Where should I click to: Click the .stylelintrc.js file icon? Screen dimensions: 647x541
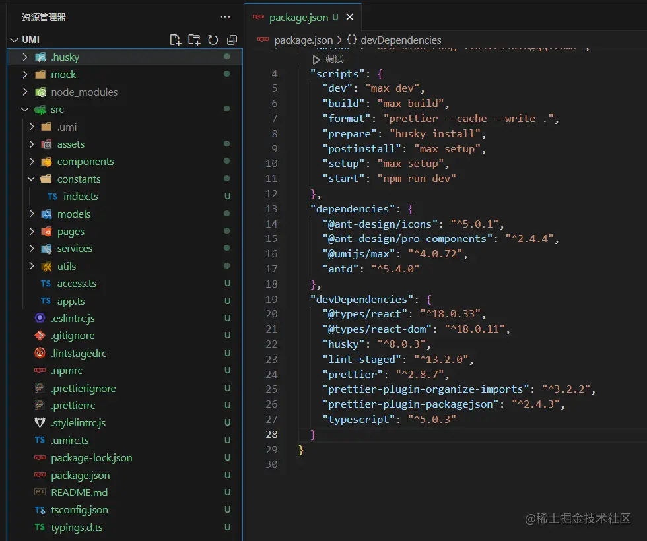pyautogui.click(x=40, y=423)
